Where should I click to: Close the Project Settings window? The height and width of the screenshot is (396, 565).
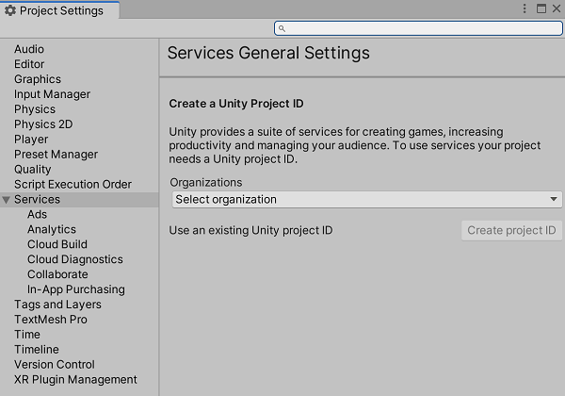point(556,8)
